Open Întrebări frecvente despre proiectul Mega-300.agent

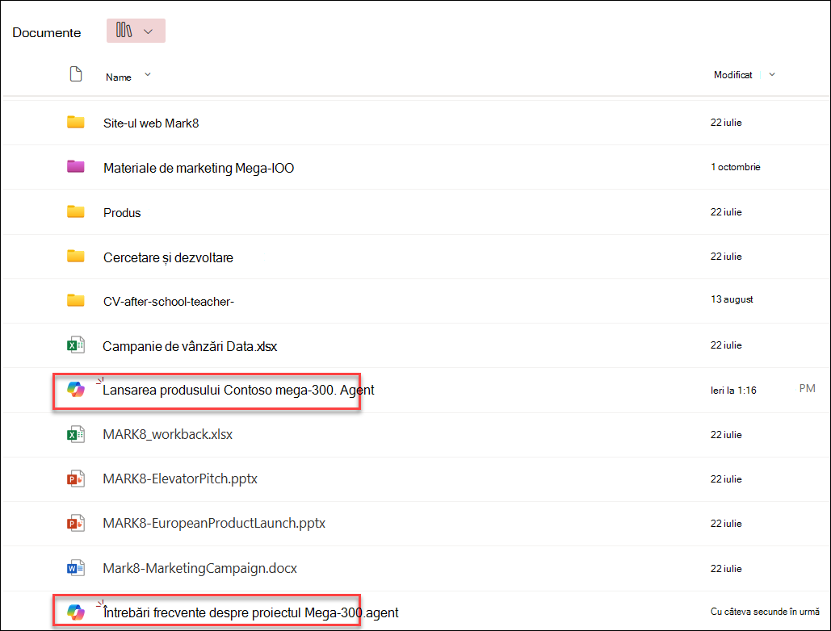[x=250, y=613]
